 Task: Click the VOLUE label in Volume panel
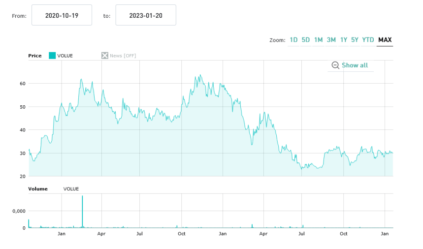(x=71, y=189)
